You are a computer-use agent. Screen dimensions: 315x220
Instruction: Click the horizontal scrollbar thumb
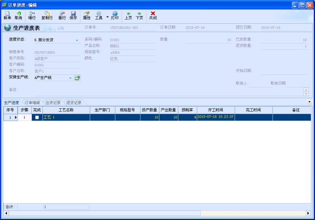[105, 213]
